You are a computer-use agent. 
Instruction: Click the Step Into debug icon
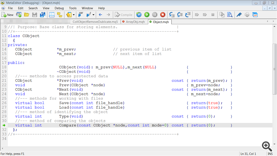172,15
